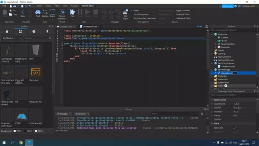The width and height of the screenshot is (259, 146).
Task: Open the Toolbox Creations lightbulb tab
Action: coord(47,32)
